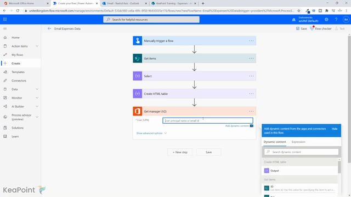351x197 pixels.
Task: Expand Process advisor (preview) section
Action: 37,117
